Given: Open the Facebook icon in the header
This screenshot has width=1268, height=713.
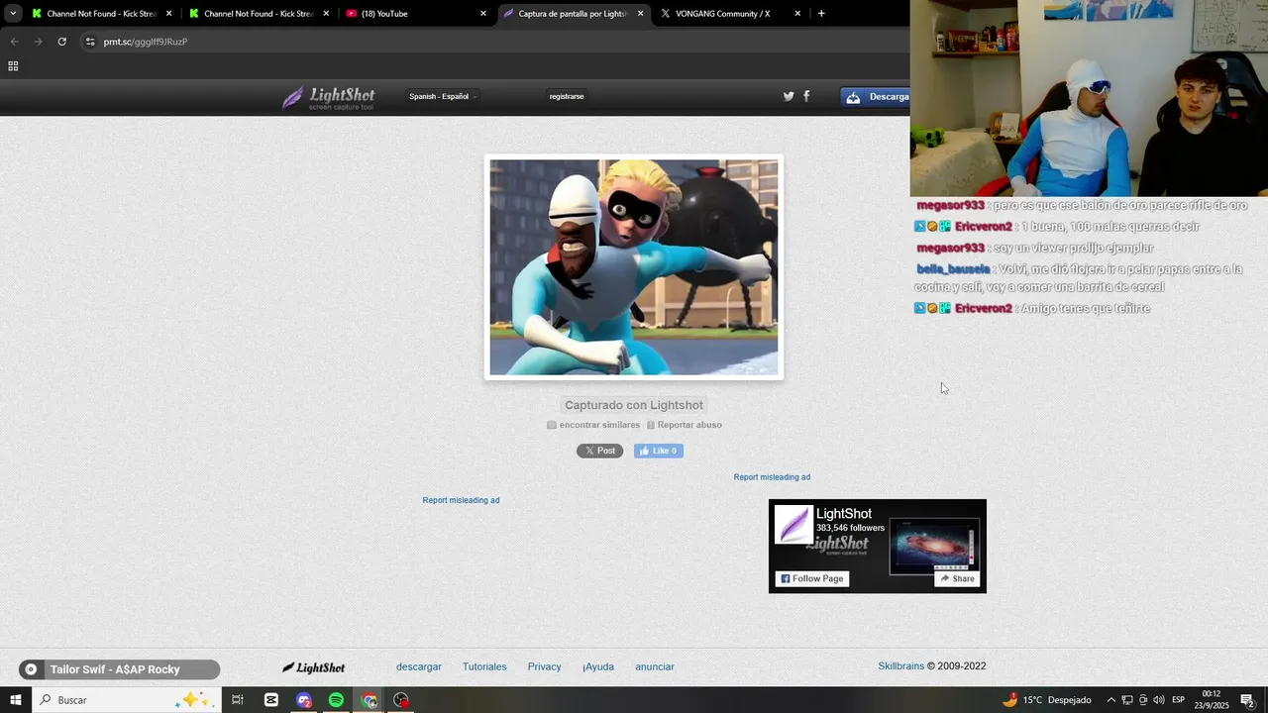Looking at the screenshot, I should click(806, 96).
